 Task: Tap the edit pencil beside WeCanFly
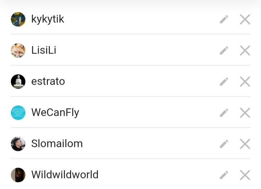click(224, 113)
